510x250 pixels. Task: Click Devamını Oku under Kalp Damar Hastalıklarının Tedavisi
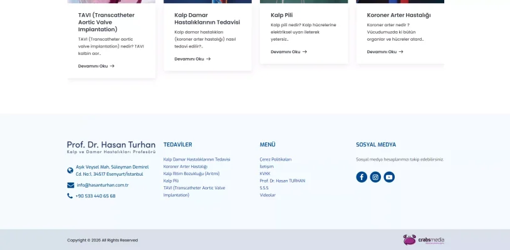pos(192,59)
